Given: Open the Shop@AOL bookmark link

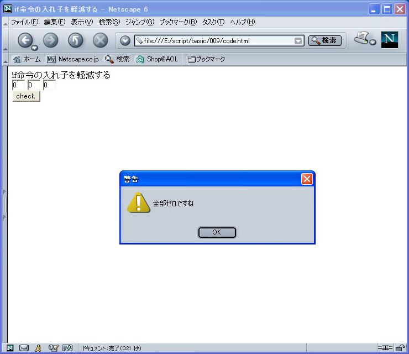Looking at the screenshot, I should pyautogui.click(x=157, y=59).
